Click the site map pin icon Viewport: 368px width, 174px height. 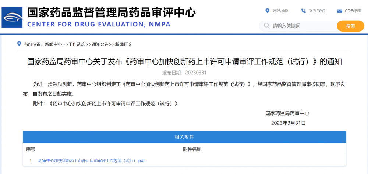[x=267, y=11]
